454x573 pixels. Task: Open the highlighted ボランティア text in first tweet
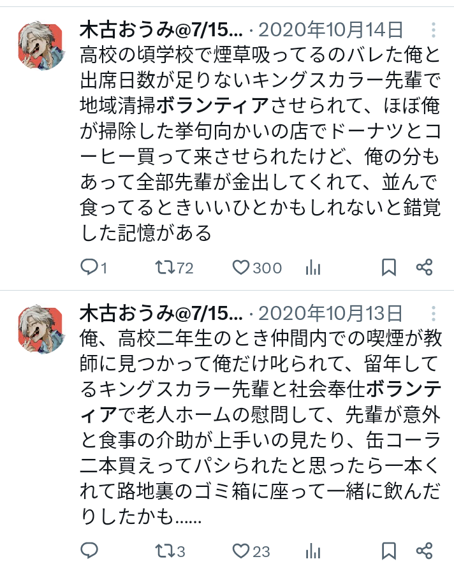[x=212, y=106]
